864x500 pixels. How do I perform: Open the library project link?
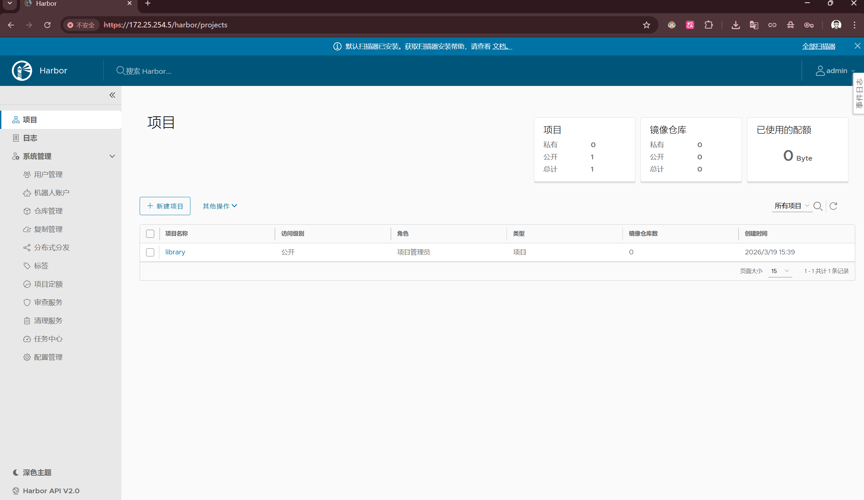click(x=175, y=252)
